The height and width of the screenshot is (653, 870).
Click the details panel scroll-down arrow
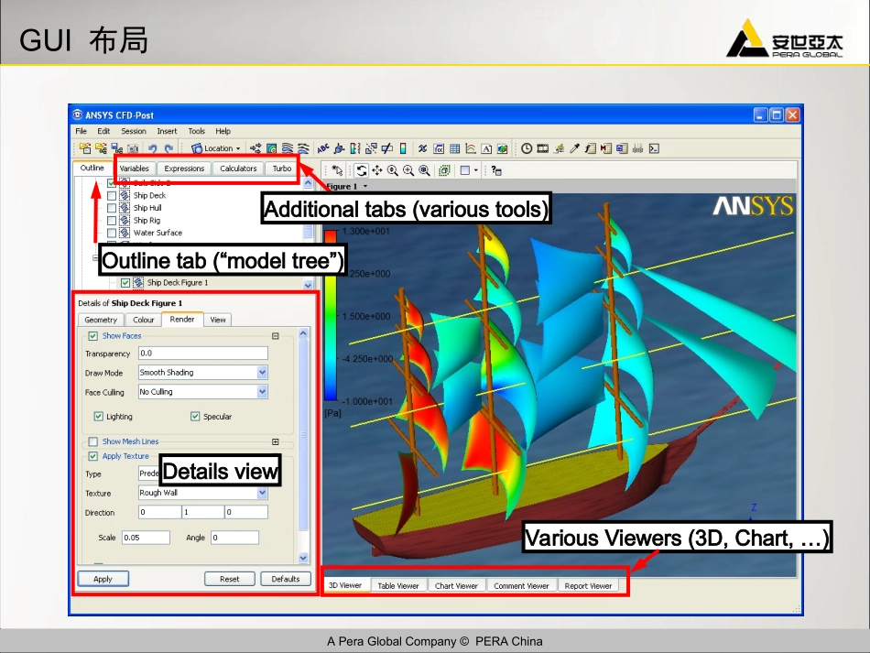[x=303, y=558]
